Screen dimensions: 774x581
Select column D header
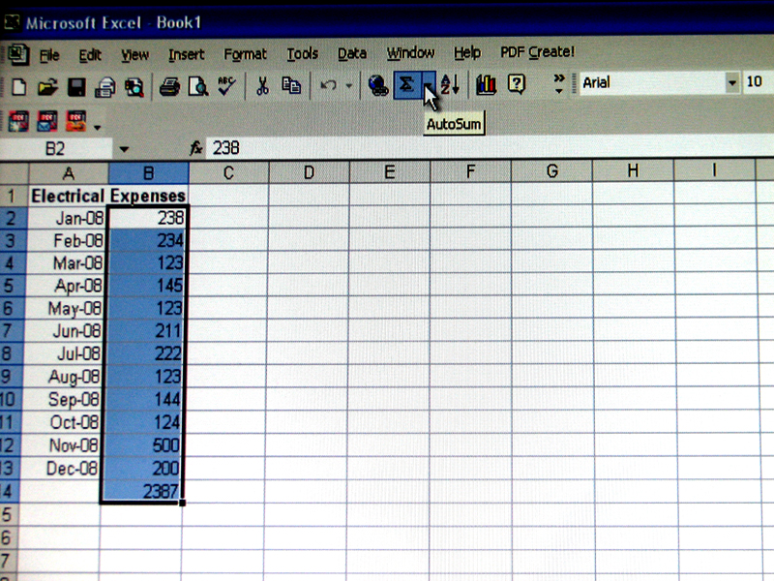pos(308,172)
